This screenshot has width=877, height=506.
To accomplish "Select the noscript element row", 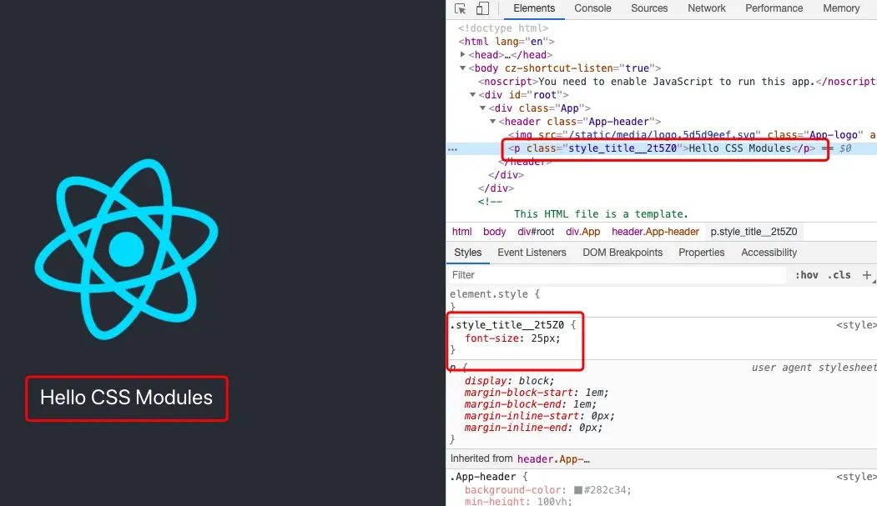I will pos(677,82).
